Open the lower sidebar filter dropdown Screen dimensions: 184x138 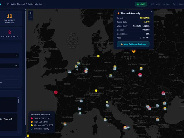point(9,66)
